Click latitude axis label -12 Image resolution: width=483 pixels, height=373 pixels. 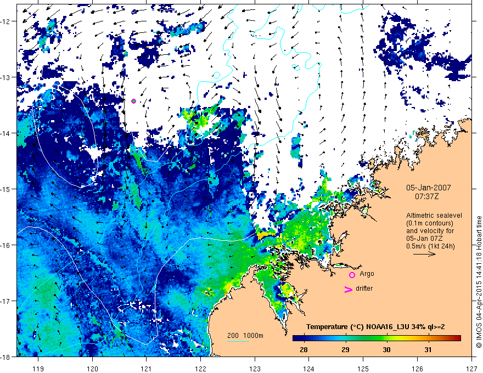coord(6,21)
